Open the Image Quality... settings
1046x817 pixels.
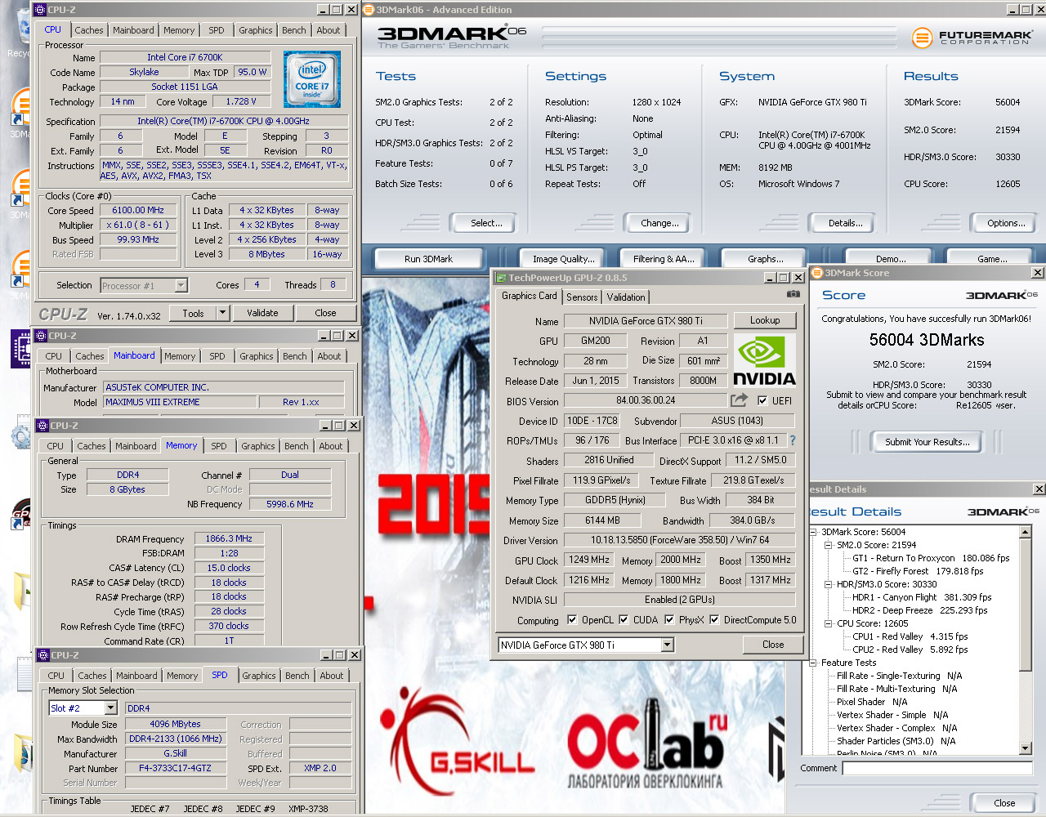coord(564,259)
